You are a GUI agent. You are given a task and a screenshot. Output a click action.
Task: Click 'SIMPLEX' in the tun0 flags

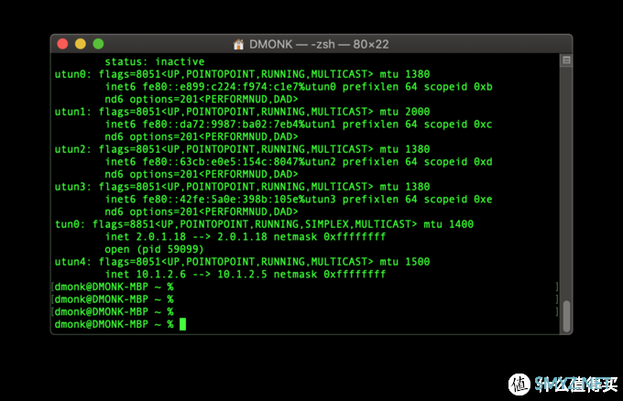coord(326,224)
